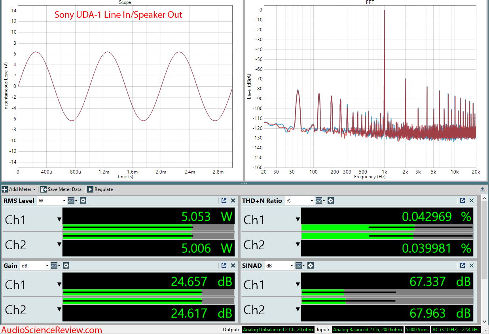This screenshot has height=334, width=489.
Task: Close the THD+N Ratio meter
Action: tap(472, 201)
